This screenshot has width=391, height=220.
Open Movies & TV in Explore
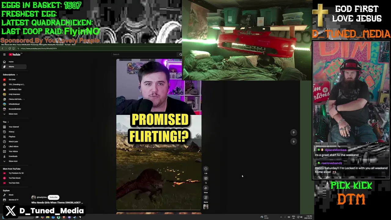point(14,200)
